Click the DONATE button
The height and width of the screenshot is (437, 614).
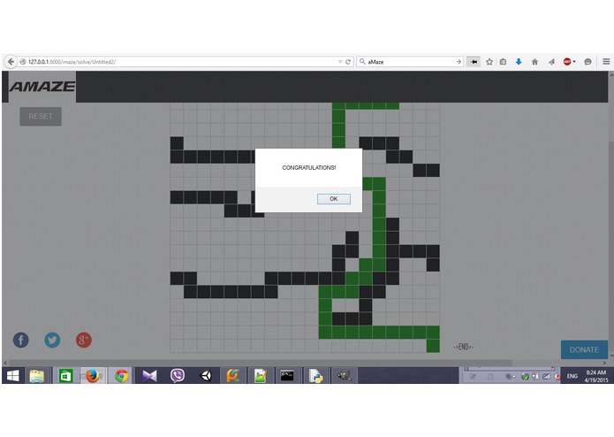(x=584, y=349)
